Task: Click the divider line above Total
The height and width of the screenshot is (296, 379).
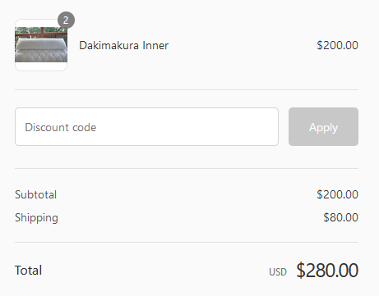Action: point(187,242)
